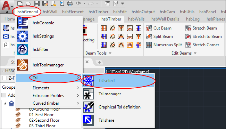Expand the Tsl submenu
The height and width of the screenshot is (129, 226).
point(49,78)
